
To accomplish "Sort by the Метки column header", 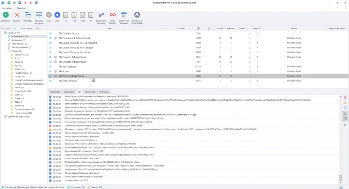I will [294, 29].
